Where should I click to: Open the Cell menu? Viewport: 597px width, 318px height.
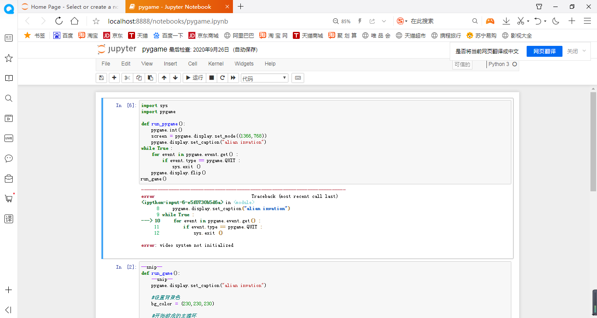(193, 64)
